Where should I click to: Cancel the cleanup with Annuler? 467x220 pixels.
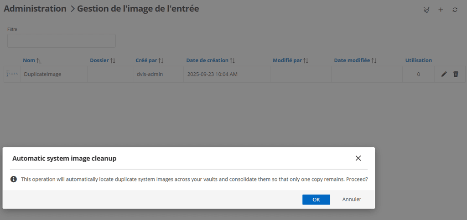tap(352, 199)
